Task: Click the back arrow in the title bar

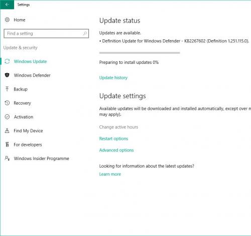Action: tap(7, 5)
